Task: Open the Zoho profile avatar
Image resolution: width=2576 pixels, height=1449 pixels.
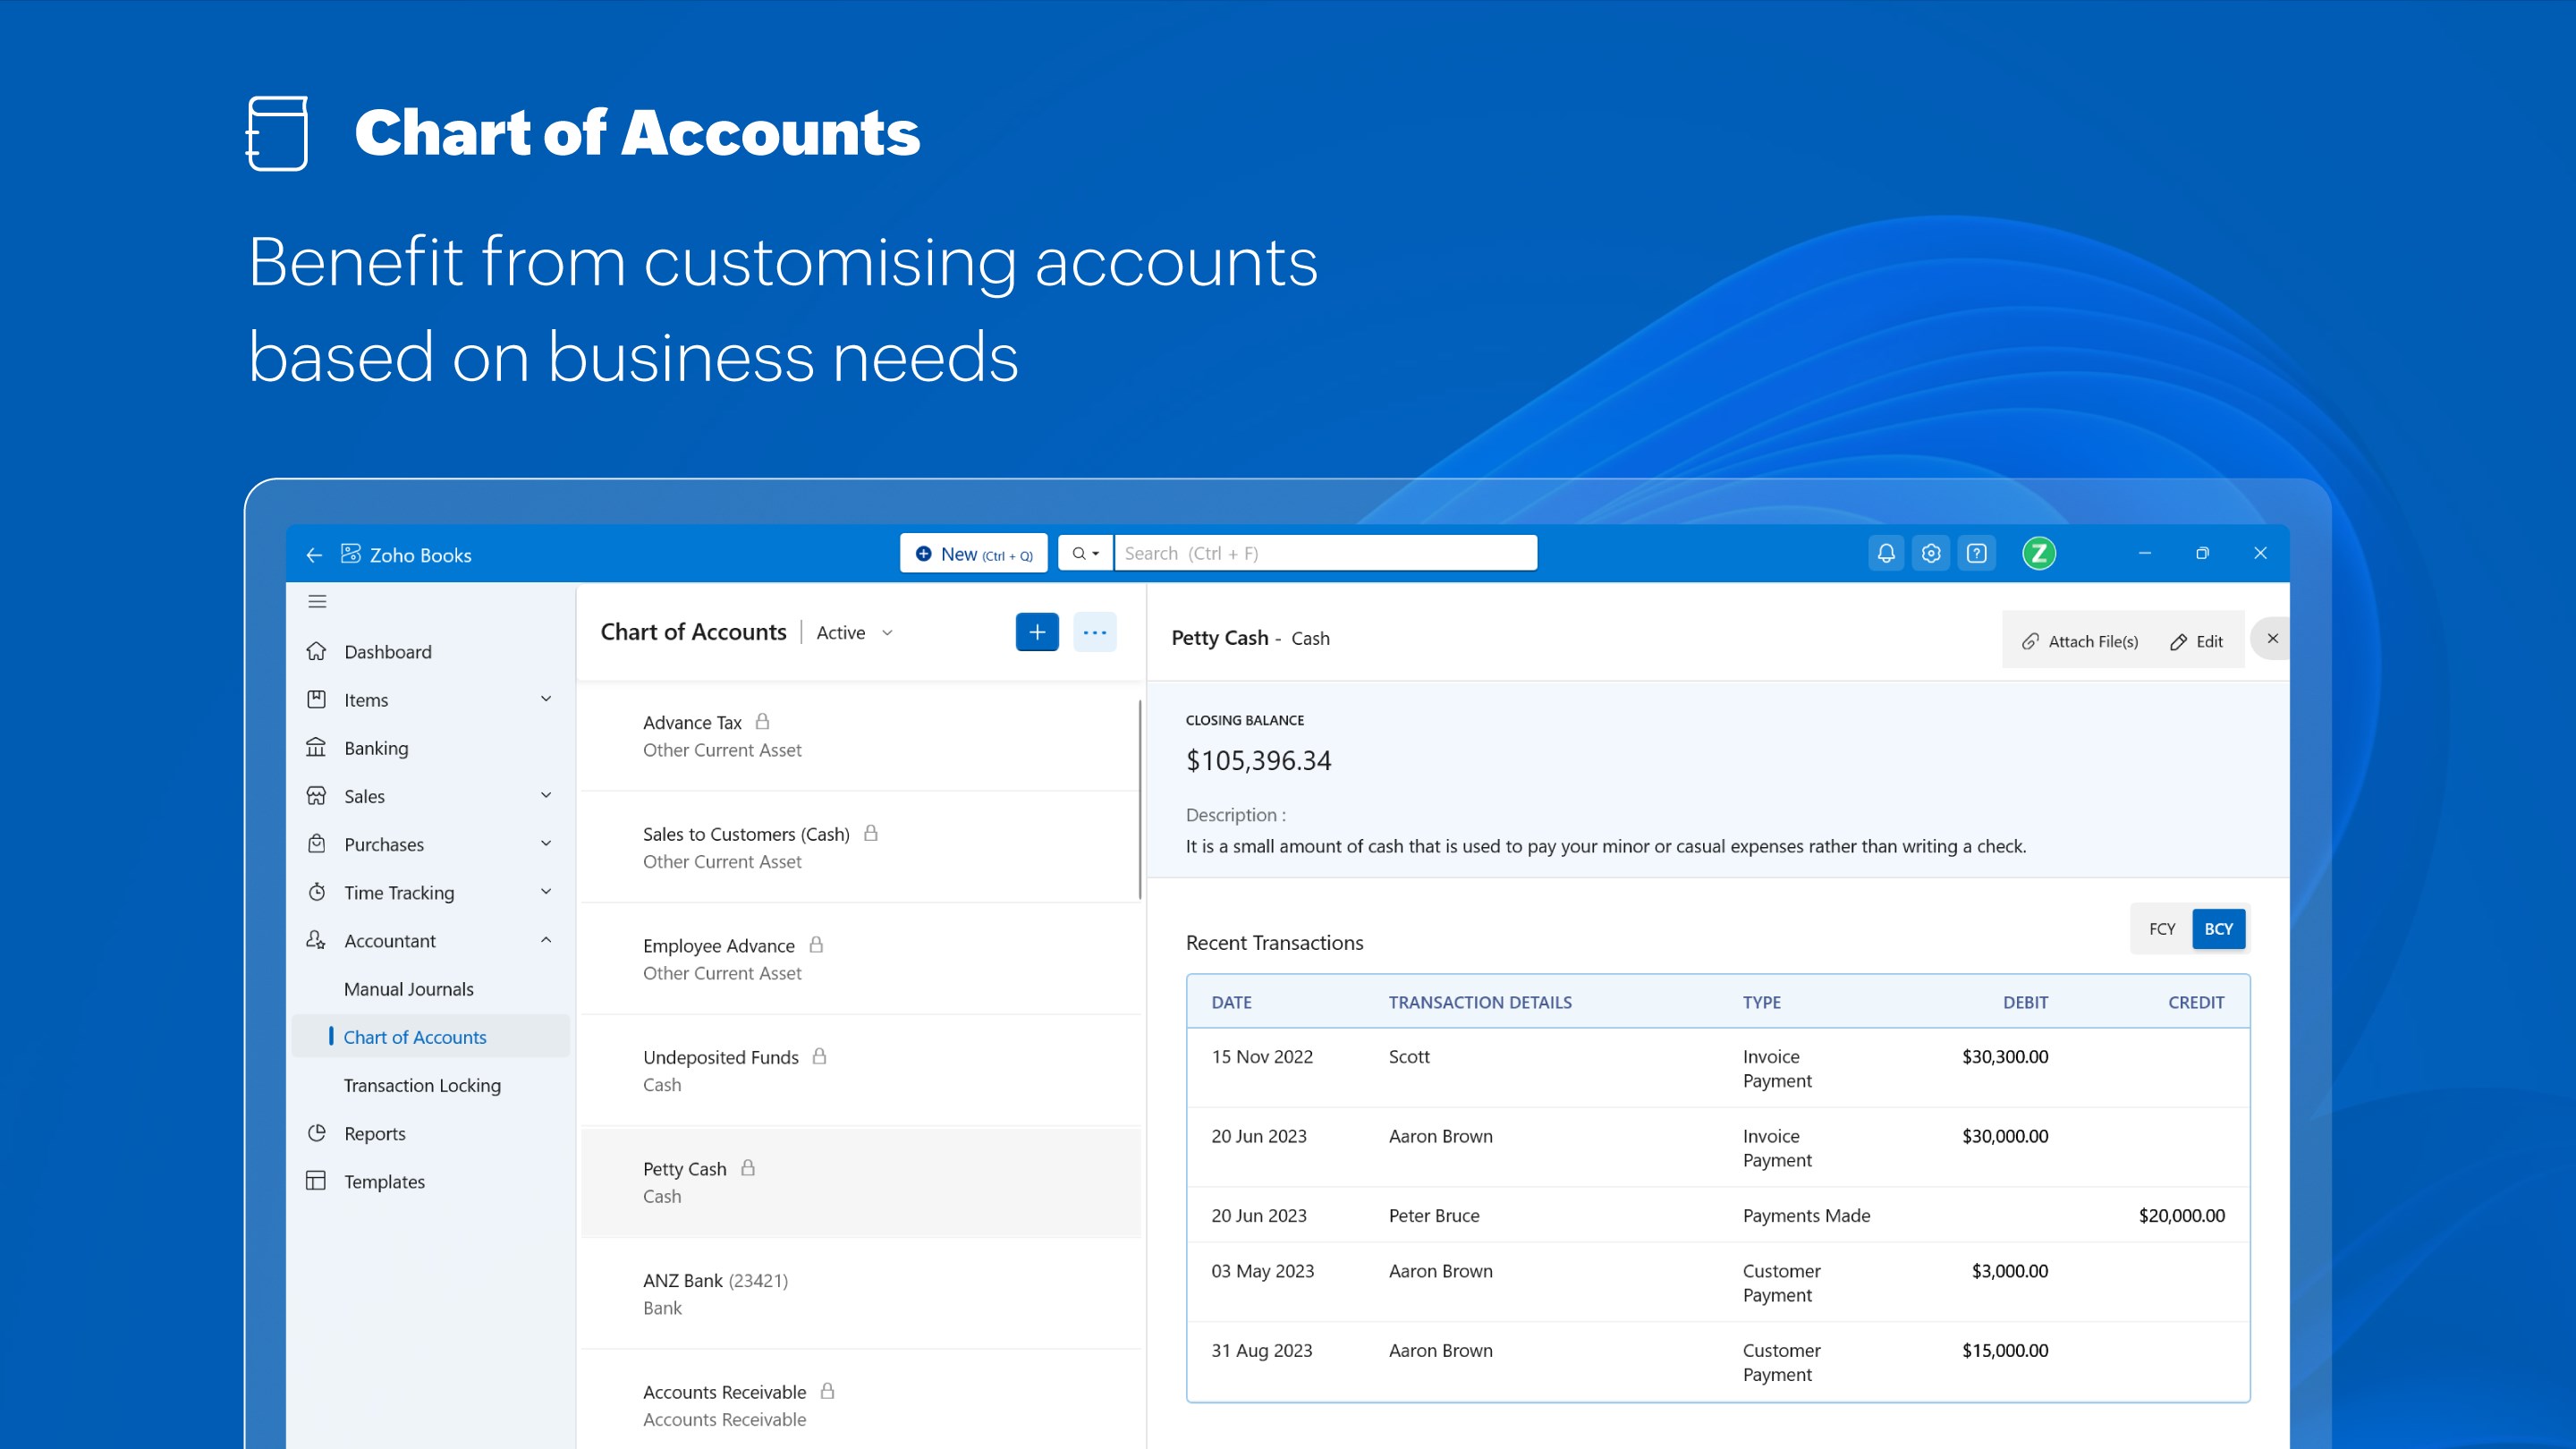Action: click(2039, 552)
